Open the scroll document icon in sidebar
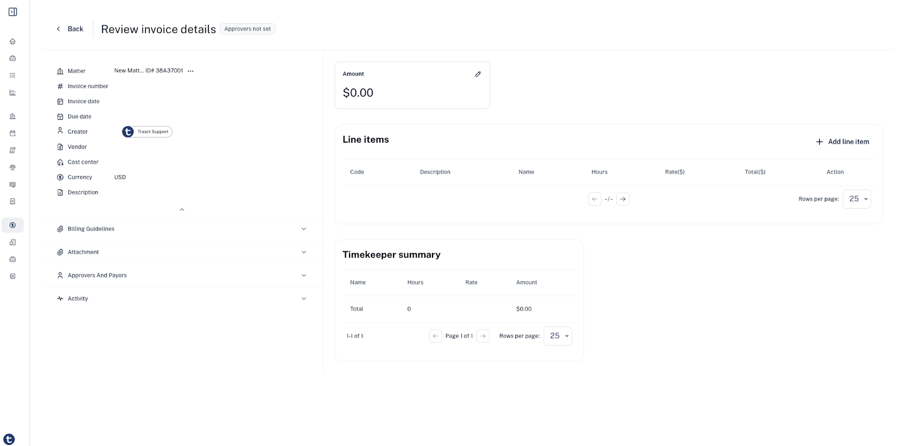Screen dimensions: 902x446 tap(12, 151)
